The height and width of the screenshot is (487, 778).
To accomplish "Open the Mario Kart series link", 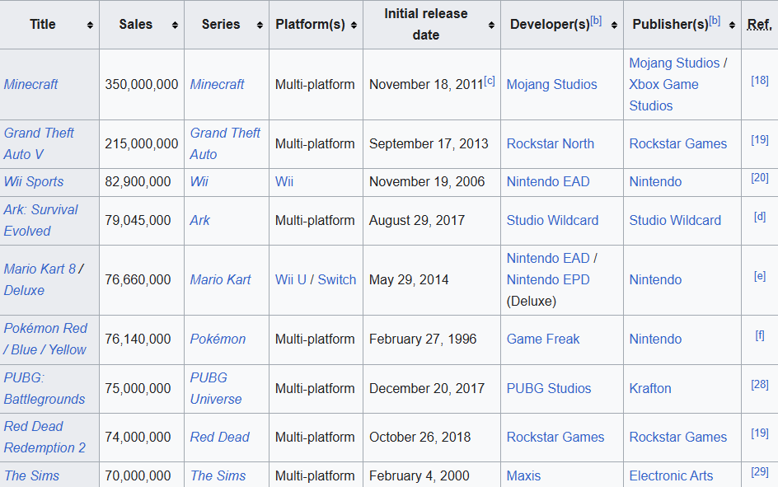I will click(x=220, y=279).
